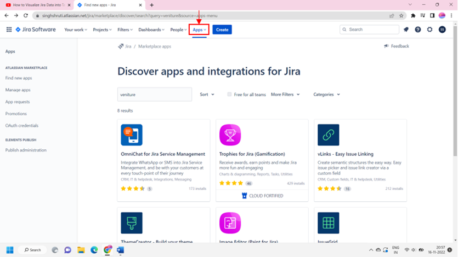Open People dropdown menu
Viewport: 458px width, 257px height.
click(178, 30)
